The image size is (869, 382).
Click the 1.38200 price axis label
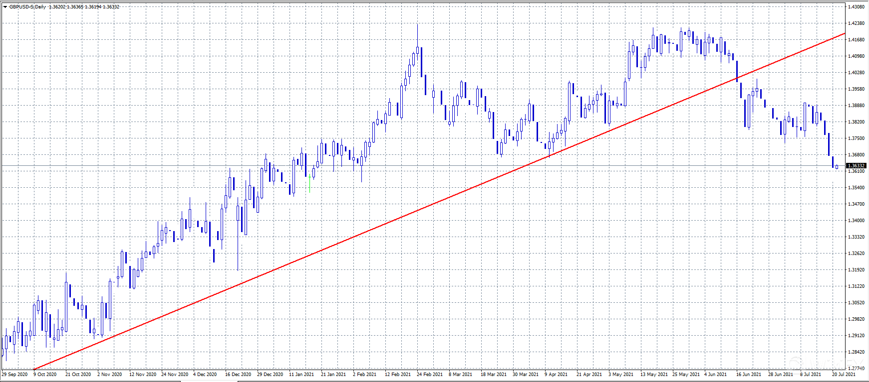coord(857,122)
